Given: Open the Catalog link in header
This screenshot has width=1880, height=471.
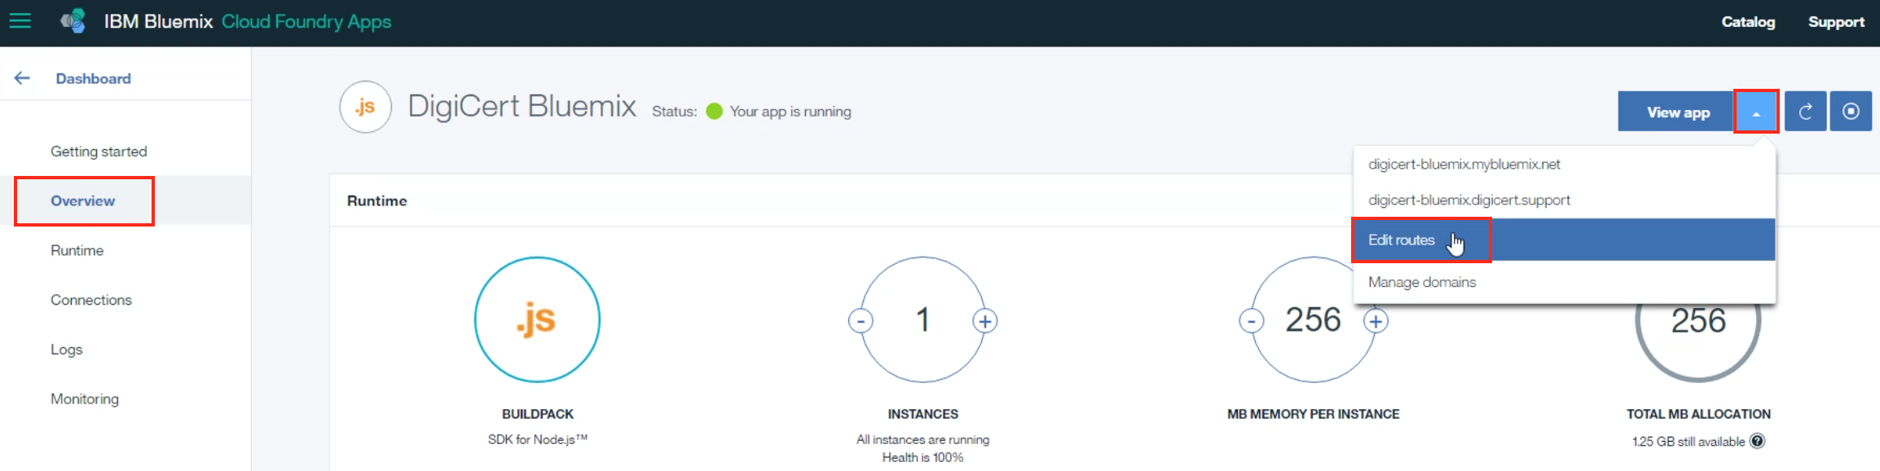Looking at the screenshot, I should [x=1748, y=22].
